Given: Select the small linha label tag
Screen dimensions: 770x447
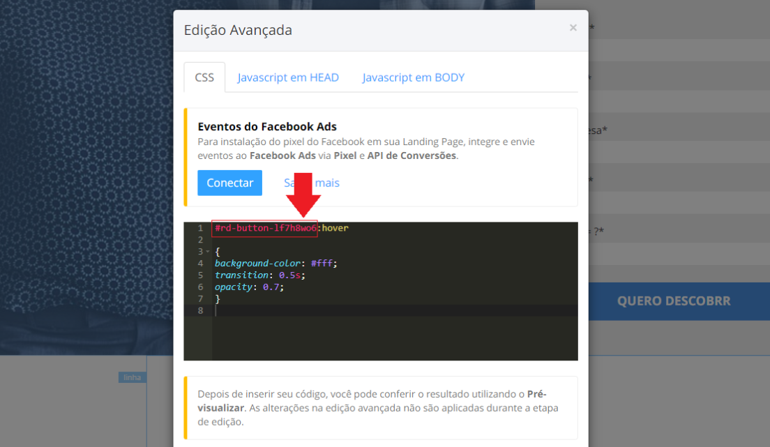Looking at the screenshot, I should coord(132,377).
